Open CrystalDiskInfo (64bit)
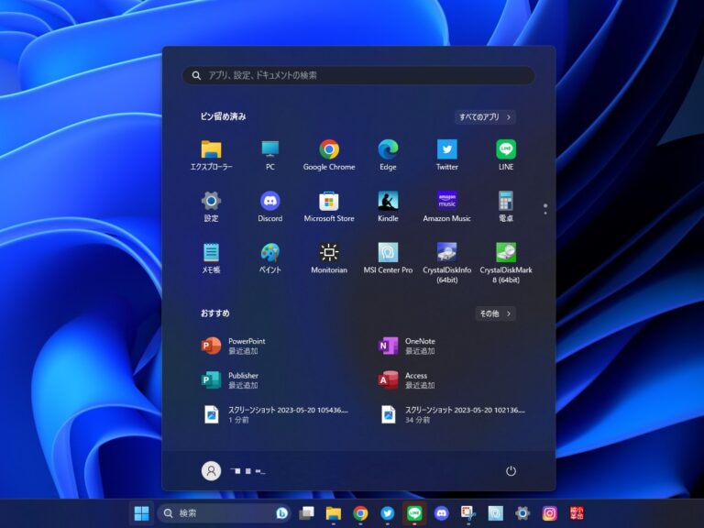The height and width of the screenshot is (528, 704). pyautogui.click(x=446, y=263)
